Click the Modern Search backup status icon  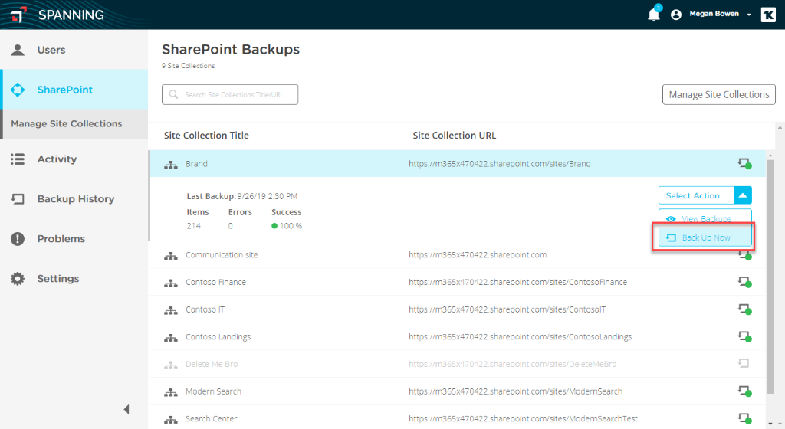(744, 391)
